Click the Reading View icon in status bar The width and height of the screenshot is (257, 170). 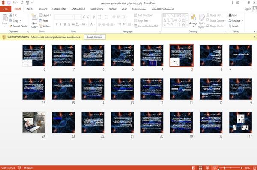(x=207, y=168)
